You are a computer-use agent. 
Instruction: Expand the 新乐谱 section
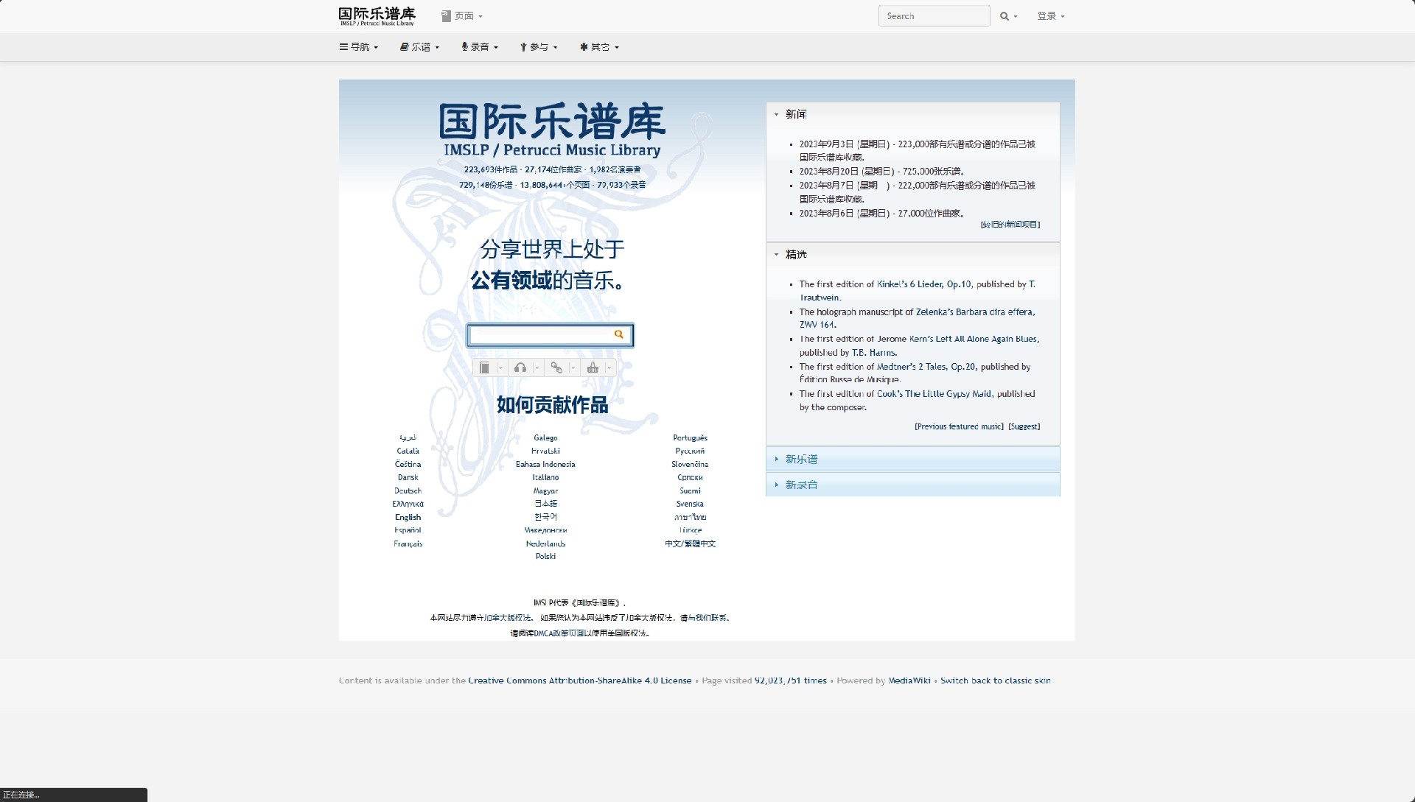point(800,459)
